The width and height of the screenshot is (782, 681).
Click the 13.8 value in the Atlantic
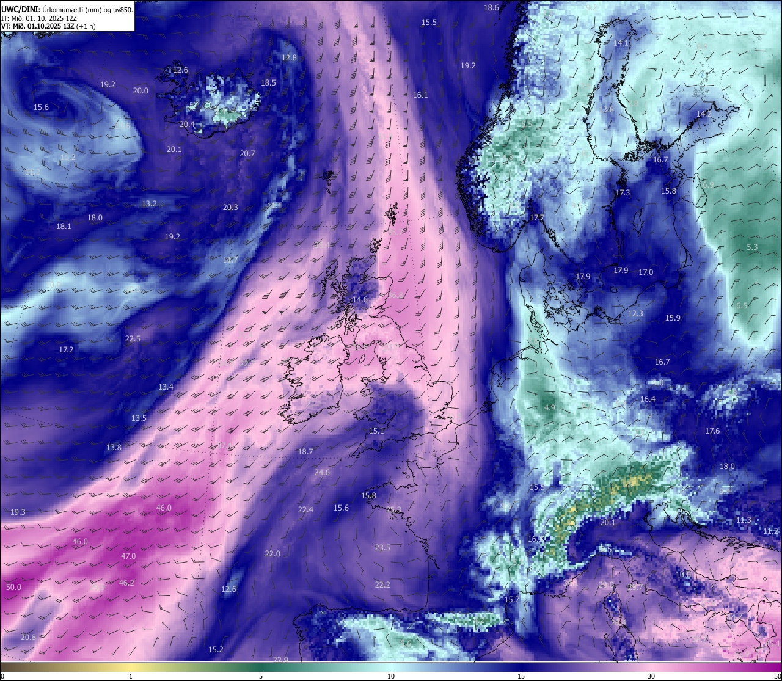(114, 448)
